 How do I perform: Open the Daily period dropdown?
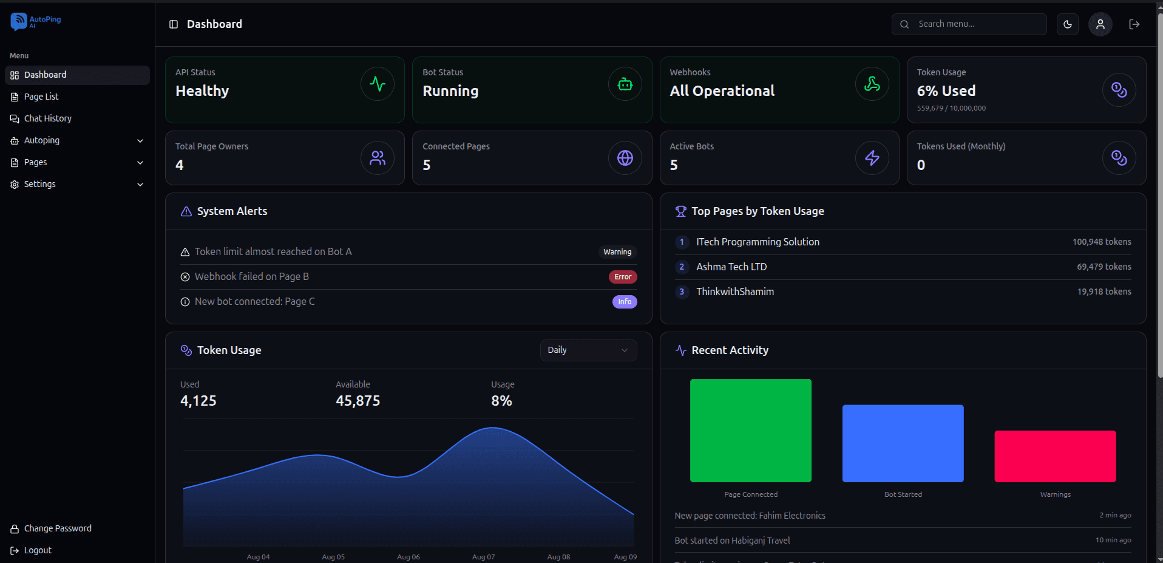tap(588, 350)
